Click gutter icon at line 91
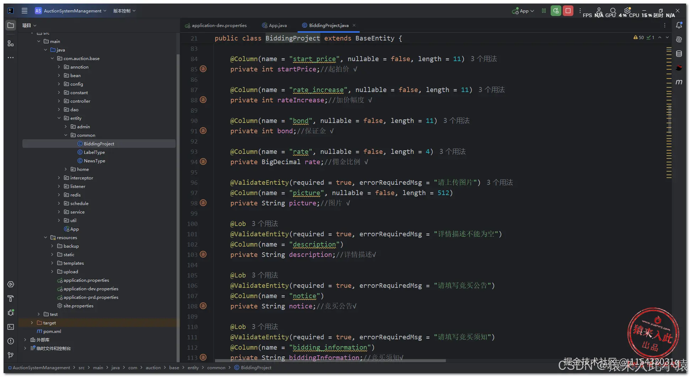690x377 pixels. pos(203,131)
